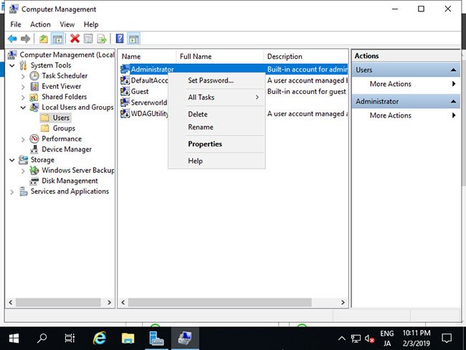Open All Tasks submenu
Viewport: 466px width, 350px height.
point(217,98)
